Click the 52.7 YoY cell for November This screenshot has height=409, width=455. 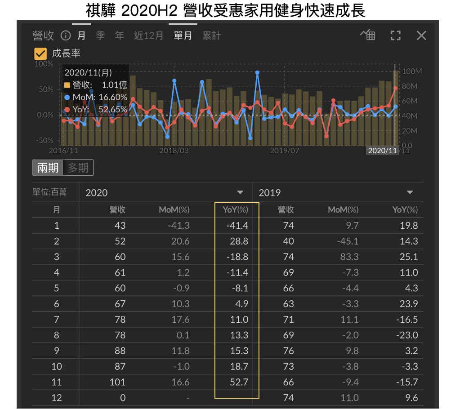[239, 382]
